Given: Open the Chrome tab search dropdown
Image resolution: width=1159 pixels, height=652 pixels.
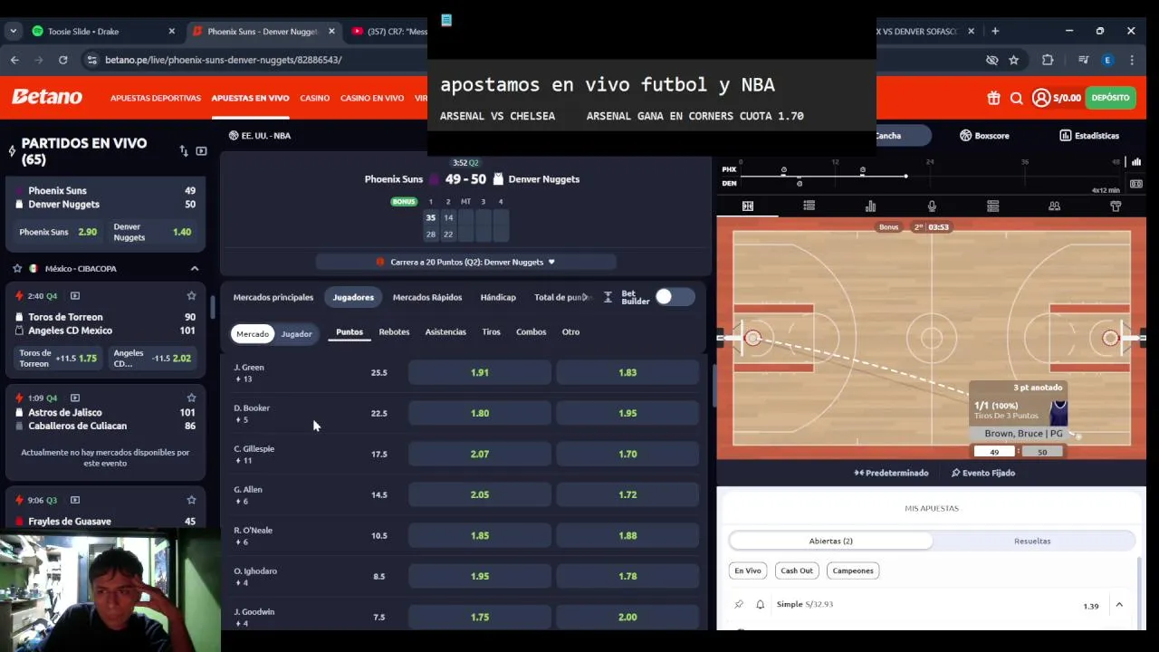Looking at the screenshot, I should pos(13,31).
